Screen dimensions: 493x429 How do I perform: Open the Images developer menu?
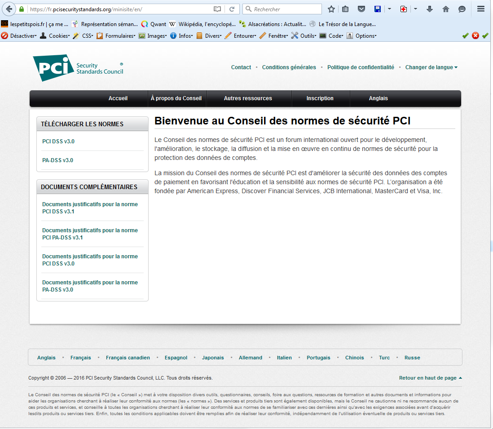pyautogui.click(x=153, y=36)
